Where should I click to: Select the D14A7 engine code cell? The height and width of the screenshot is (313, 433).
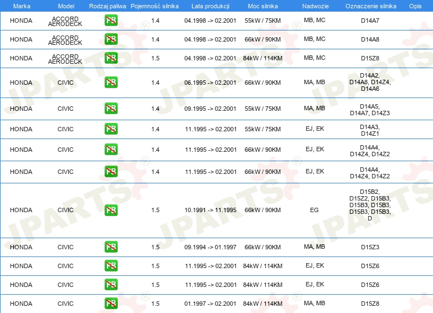pos(370,20)
